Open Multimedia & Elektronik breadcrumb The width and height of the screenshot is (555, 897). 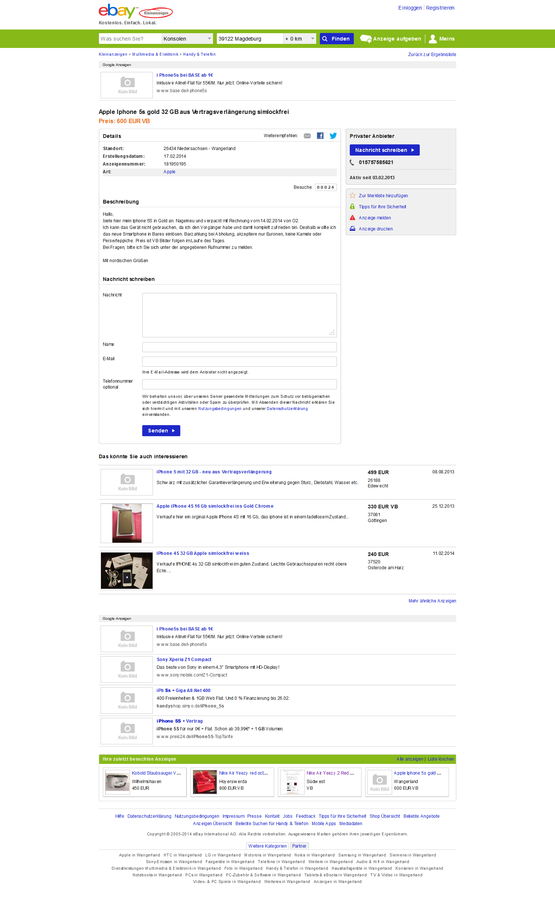155,55
